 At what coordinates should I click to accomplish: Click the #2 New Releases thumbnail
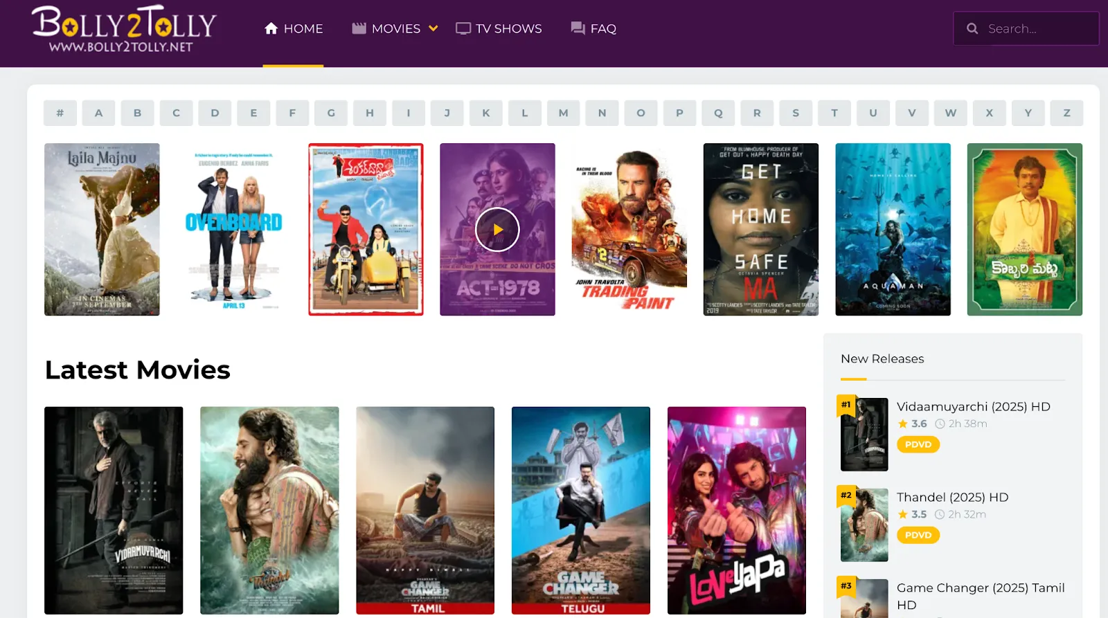click(864, 525)
